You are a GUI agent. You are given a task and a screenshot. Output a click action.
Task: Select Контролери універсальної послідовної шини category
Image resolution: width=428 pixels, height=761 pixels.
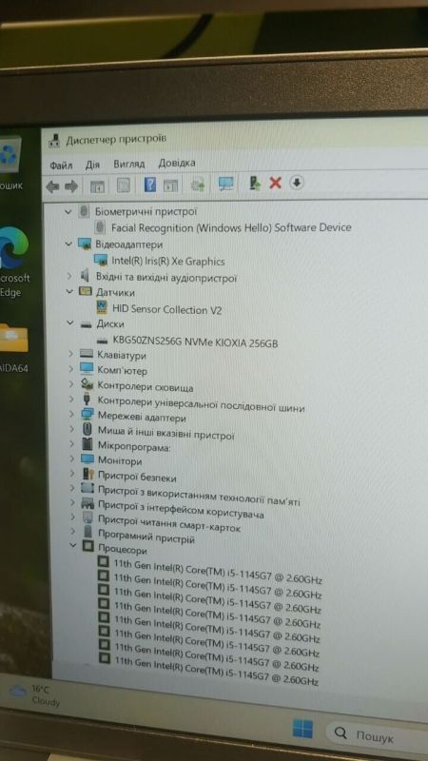[x=202, y=403]
